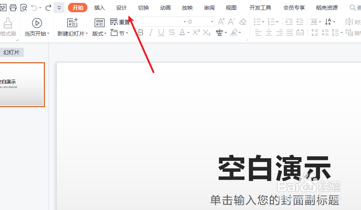Open the 放映 ribbon tab
The width and height of the screenshot is (361, 210).
pos(187,8)
